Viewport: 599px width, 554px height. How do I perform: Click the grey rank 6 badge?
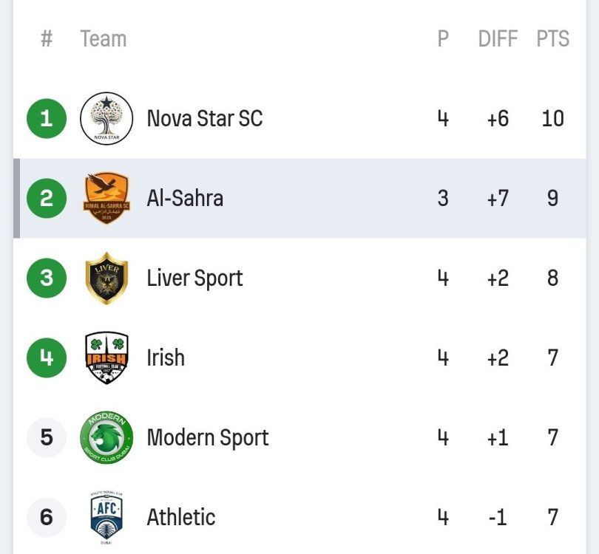tap(47, 517)
